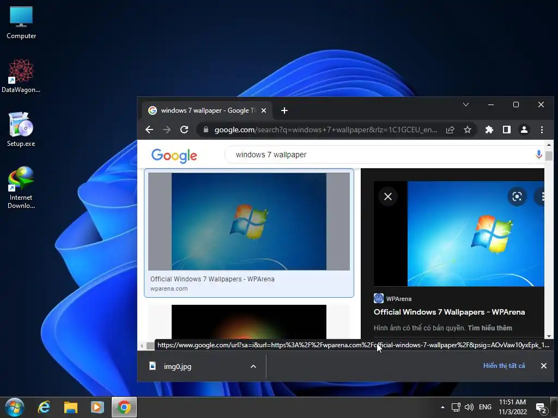Select the DataWagon desktop shortcut

point(21,76)
